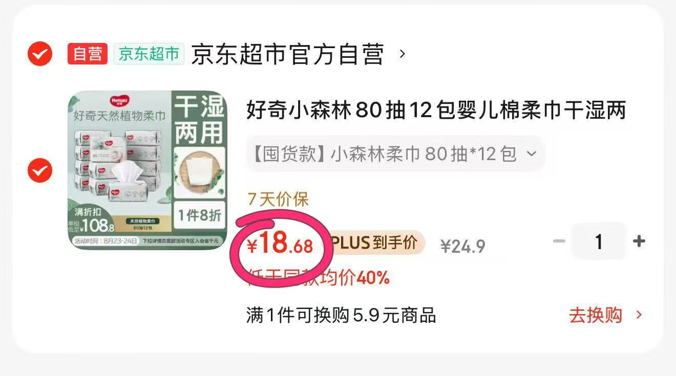Image resolution: width=676 pixels, height=376 pixels.
Task: Click the green 京东超市 tag
Action: point(149,54)
